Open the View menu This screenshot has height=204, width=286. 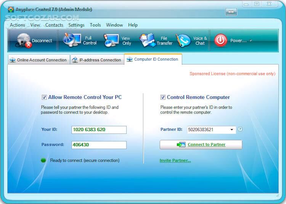click(35, 25)
